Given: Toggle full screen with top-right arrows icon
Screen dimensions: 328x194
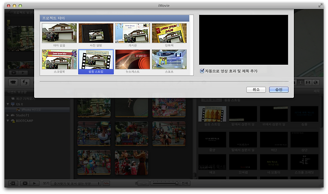Looking at the screenshot, I should (320, 5).
